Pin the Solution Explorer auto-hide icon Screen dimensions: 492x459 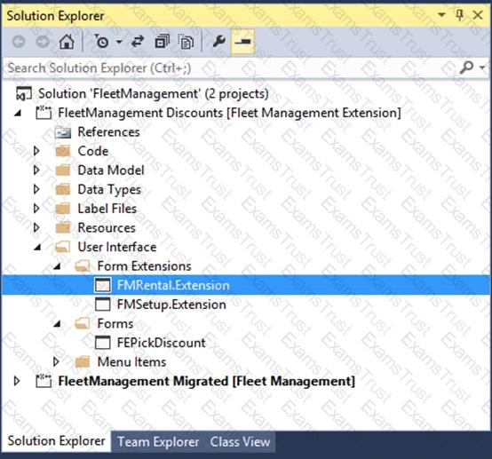460,15
